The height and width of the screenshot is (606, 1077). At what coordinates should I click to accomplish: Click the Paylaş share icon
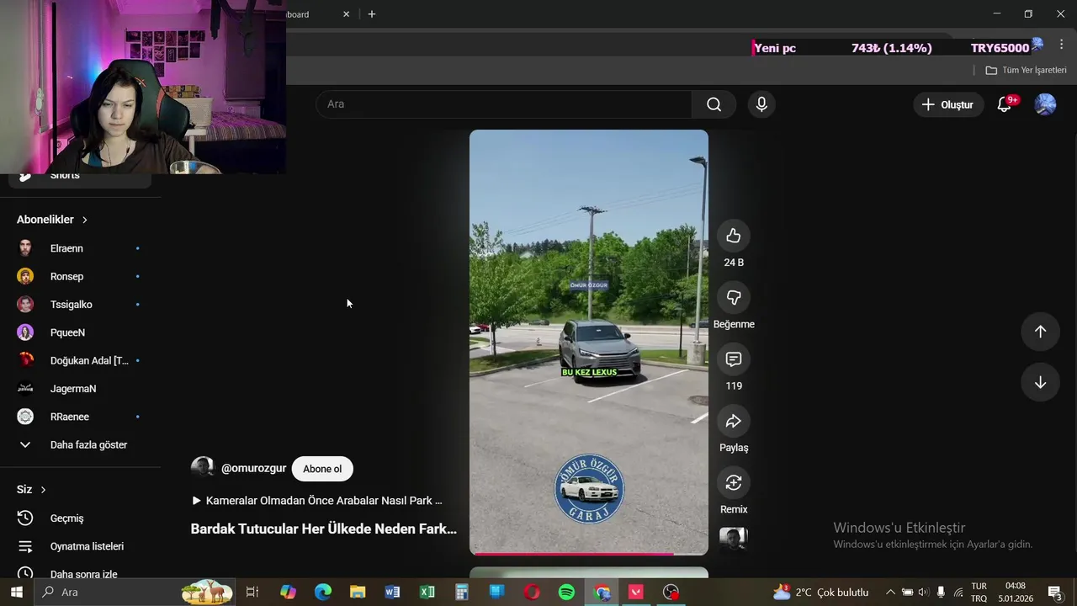click(x=734, y=421)
